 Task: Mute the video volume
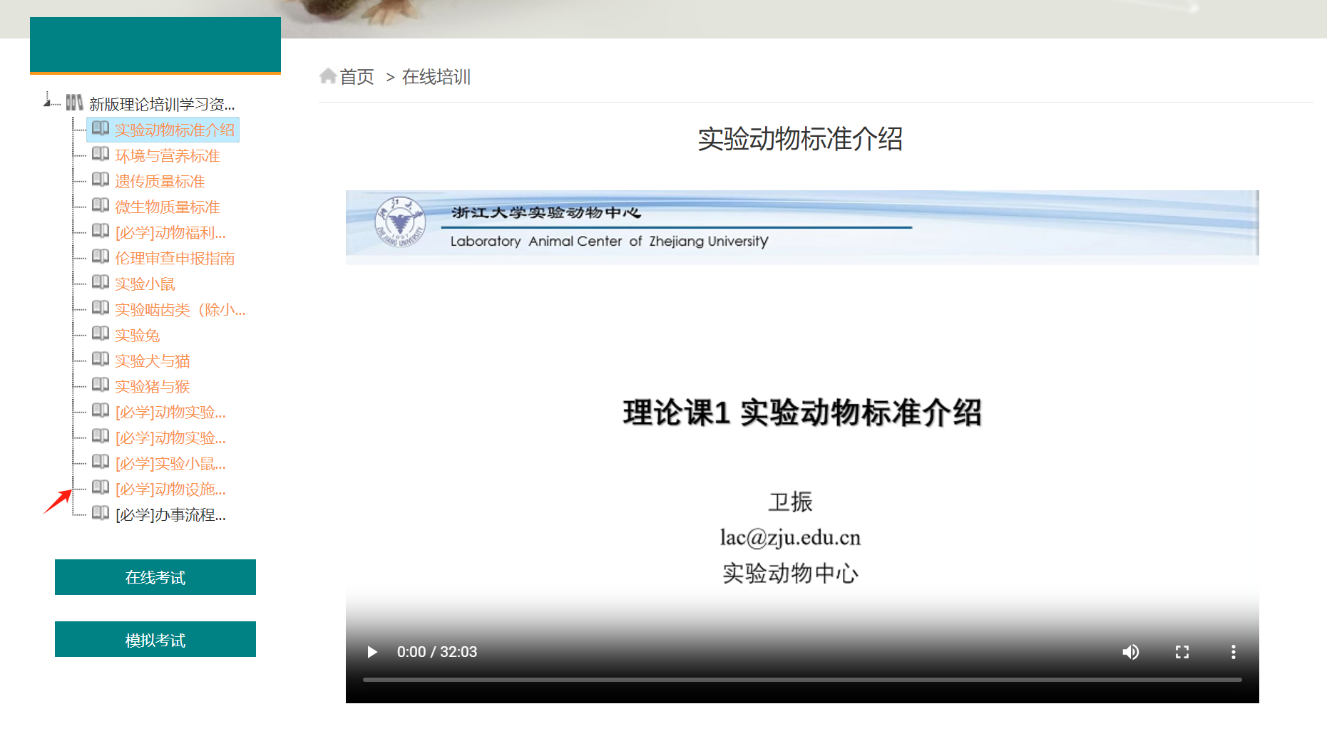(1130, 652)
